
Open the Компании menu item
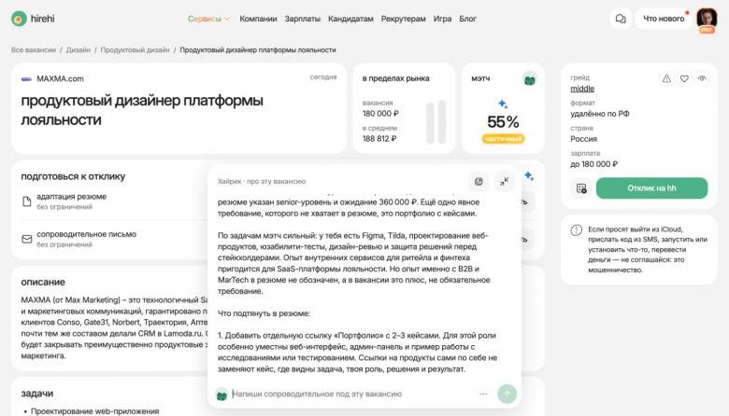(258, 19)
